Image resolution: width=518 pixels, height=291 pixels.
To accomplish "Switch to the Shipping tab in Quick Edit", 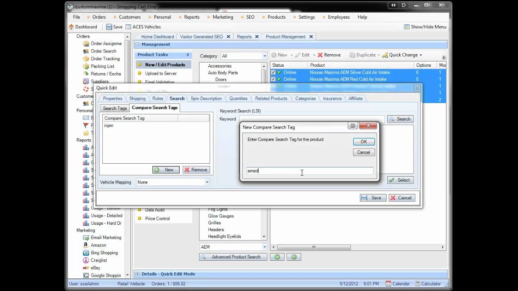I will 137,99.
